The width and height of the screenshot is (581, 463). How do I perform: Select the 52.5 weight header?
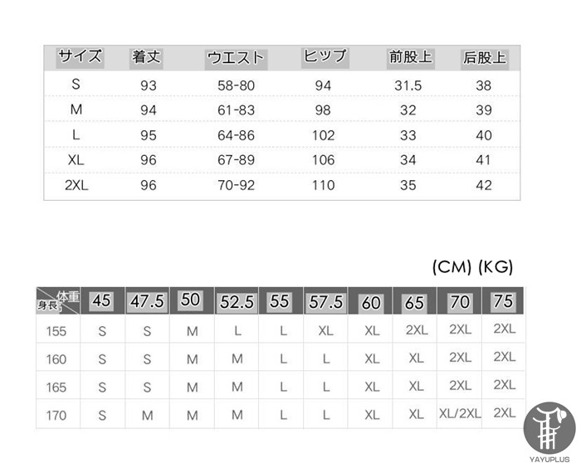pos(237,303)
